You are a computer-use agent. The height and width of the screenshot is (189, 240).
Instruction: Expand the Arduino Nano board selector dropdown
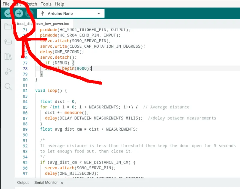click(98, 13)
